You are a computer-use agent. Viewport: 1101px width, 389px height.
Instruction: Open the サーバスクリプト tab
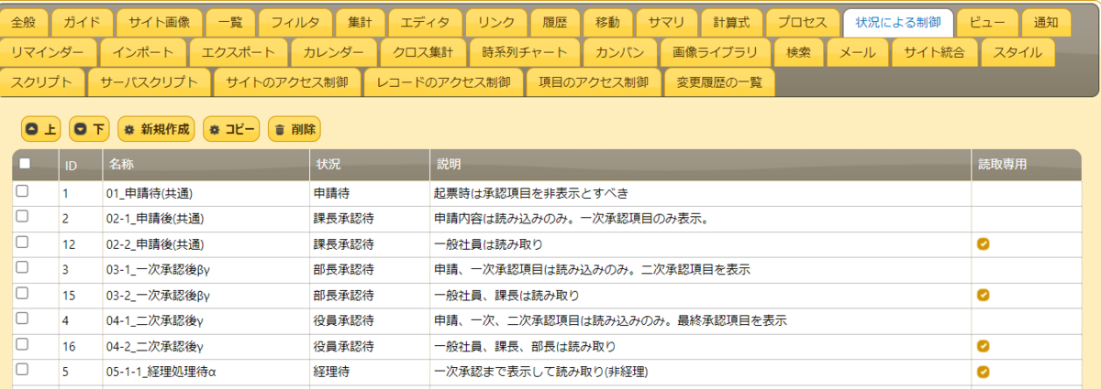[x=149, y=82]
